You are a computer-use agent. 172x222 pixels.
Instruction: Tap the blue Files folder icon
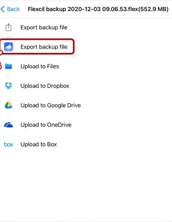point(9,66)
